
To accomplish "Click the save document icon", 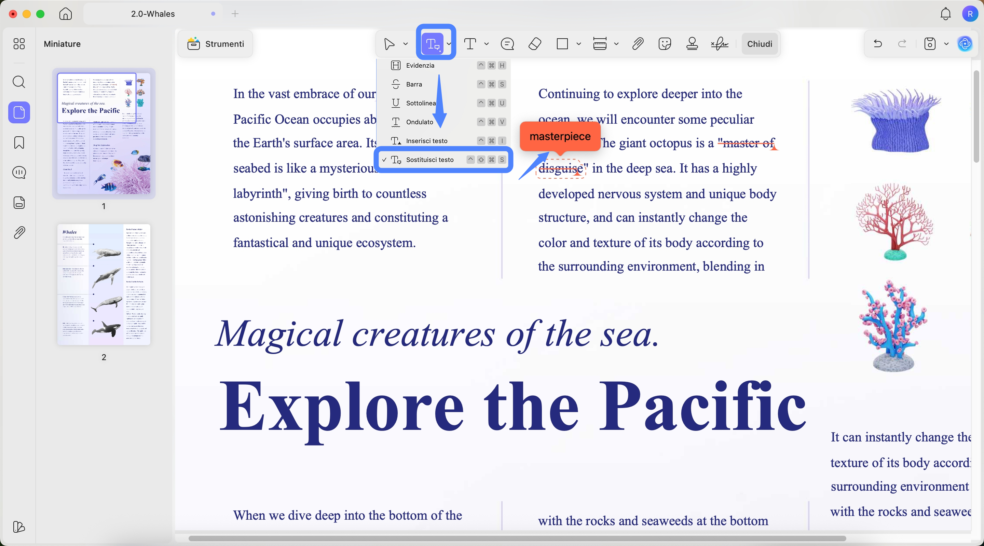I will tap(930, 44).
